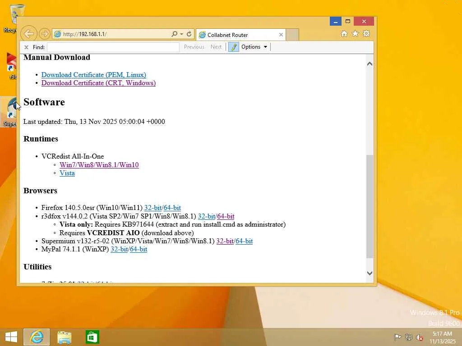Download Supermium v132-r5-02 32-bit
This screenshot has height=346, width=462.
225,241
